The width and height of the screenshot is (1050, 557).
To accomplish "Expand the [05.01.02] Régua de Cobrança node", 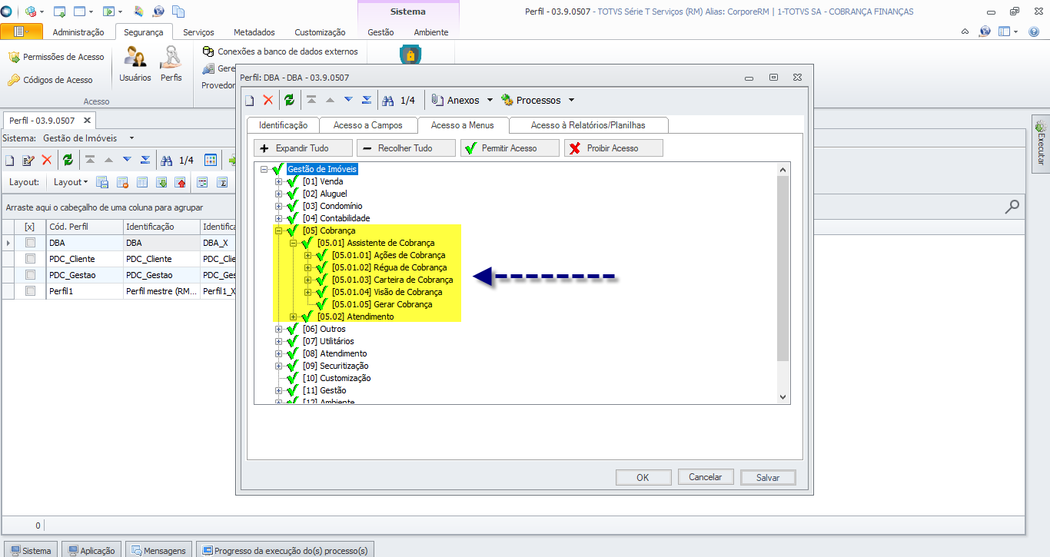I will click(308, 267).
